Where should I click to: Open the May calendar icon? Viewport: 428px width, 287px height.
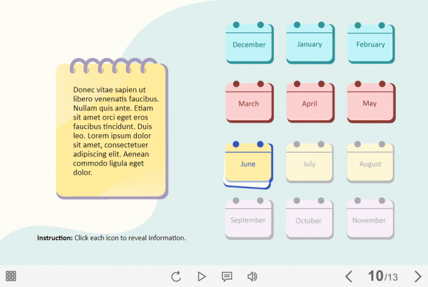(x=370, y=103)
